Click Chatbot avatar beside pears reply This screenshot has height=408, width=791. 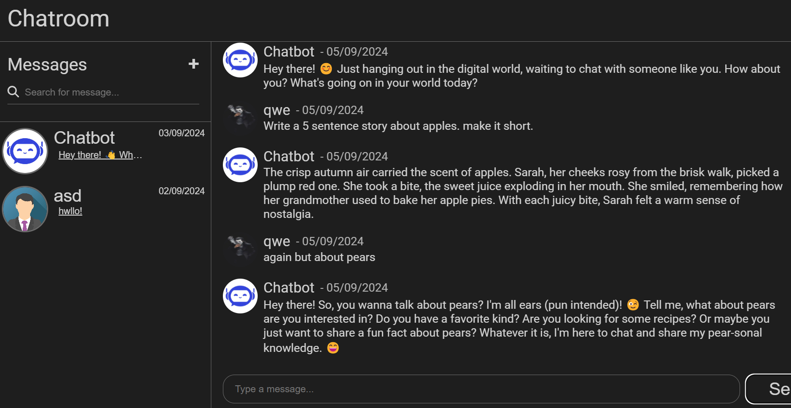(x=240, y=296)
